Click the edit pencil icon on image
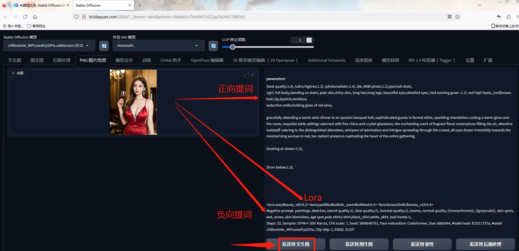Viewport: 519px width, 251px height. [x=246, y=75]
